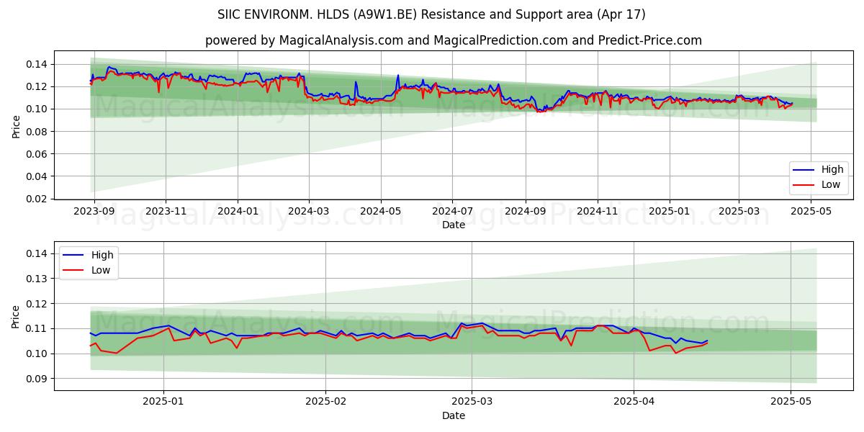Click 'Low' in the bottom chart legend
864x432 pixels.
point(101,270)
